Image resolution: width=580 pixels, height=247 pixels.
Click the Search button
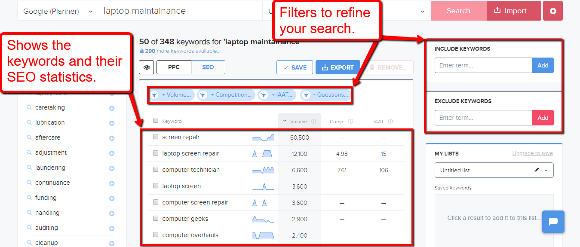click(458, 11)
